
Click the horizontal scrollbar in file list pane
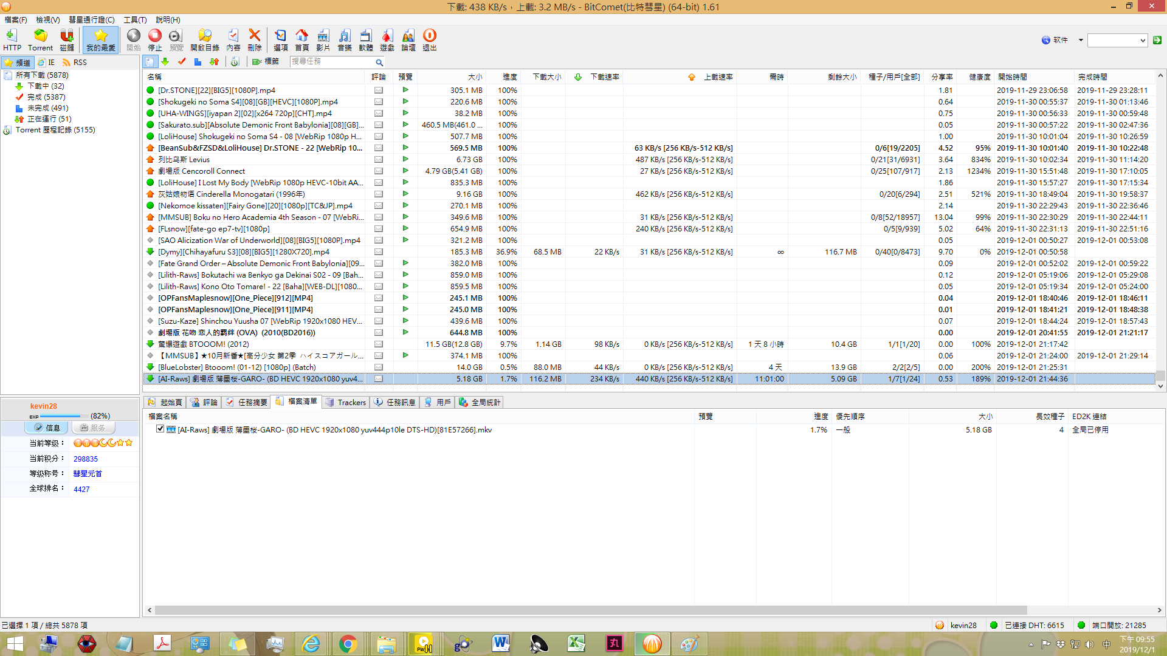pos(590,610)
